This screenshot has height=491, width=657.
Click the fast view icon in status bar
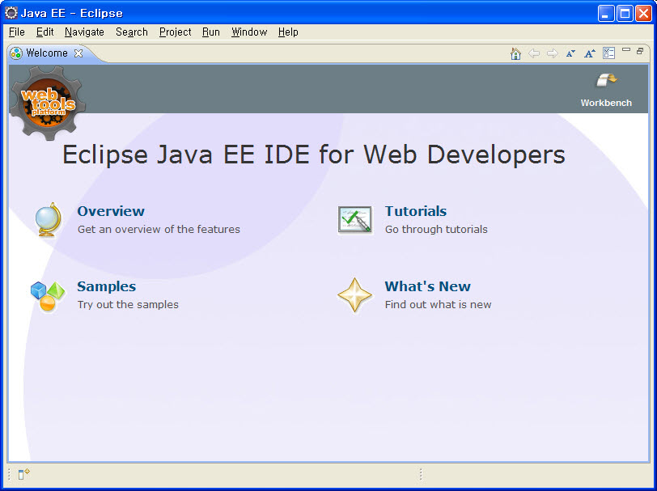[23, 474]
